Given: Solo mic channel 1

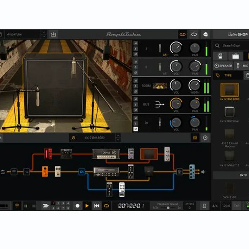Looking at the screenshot, I should 136,49.
